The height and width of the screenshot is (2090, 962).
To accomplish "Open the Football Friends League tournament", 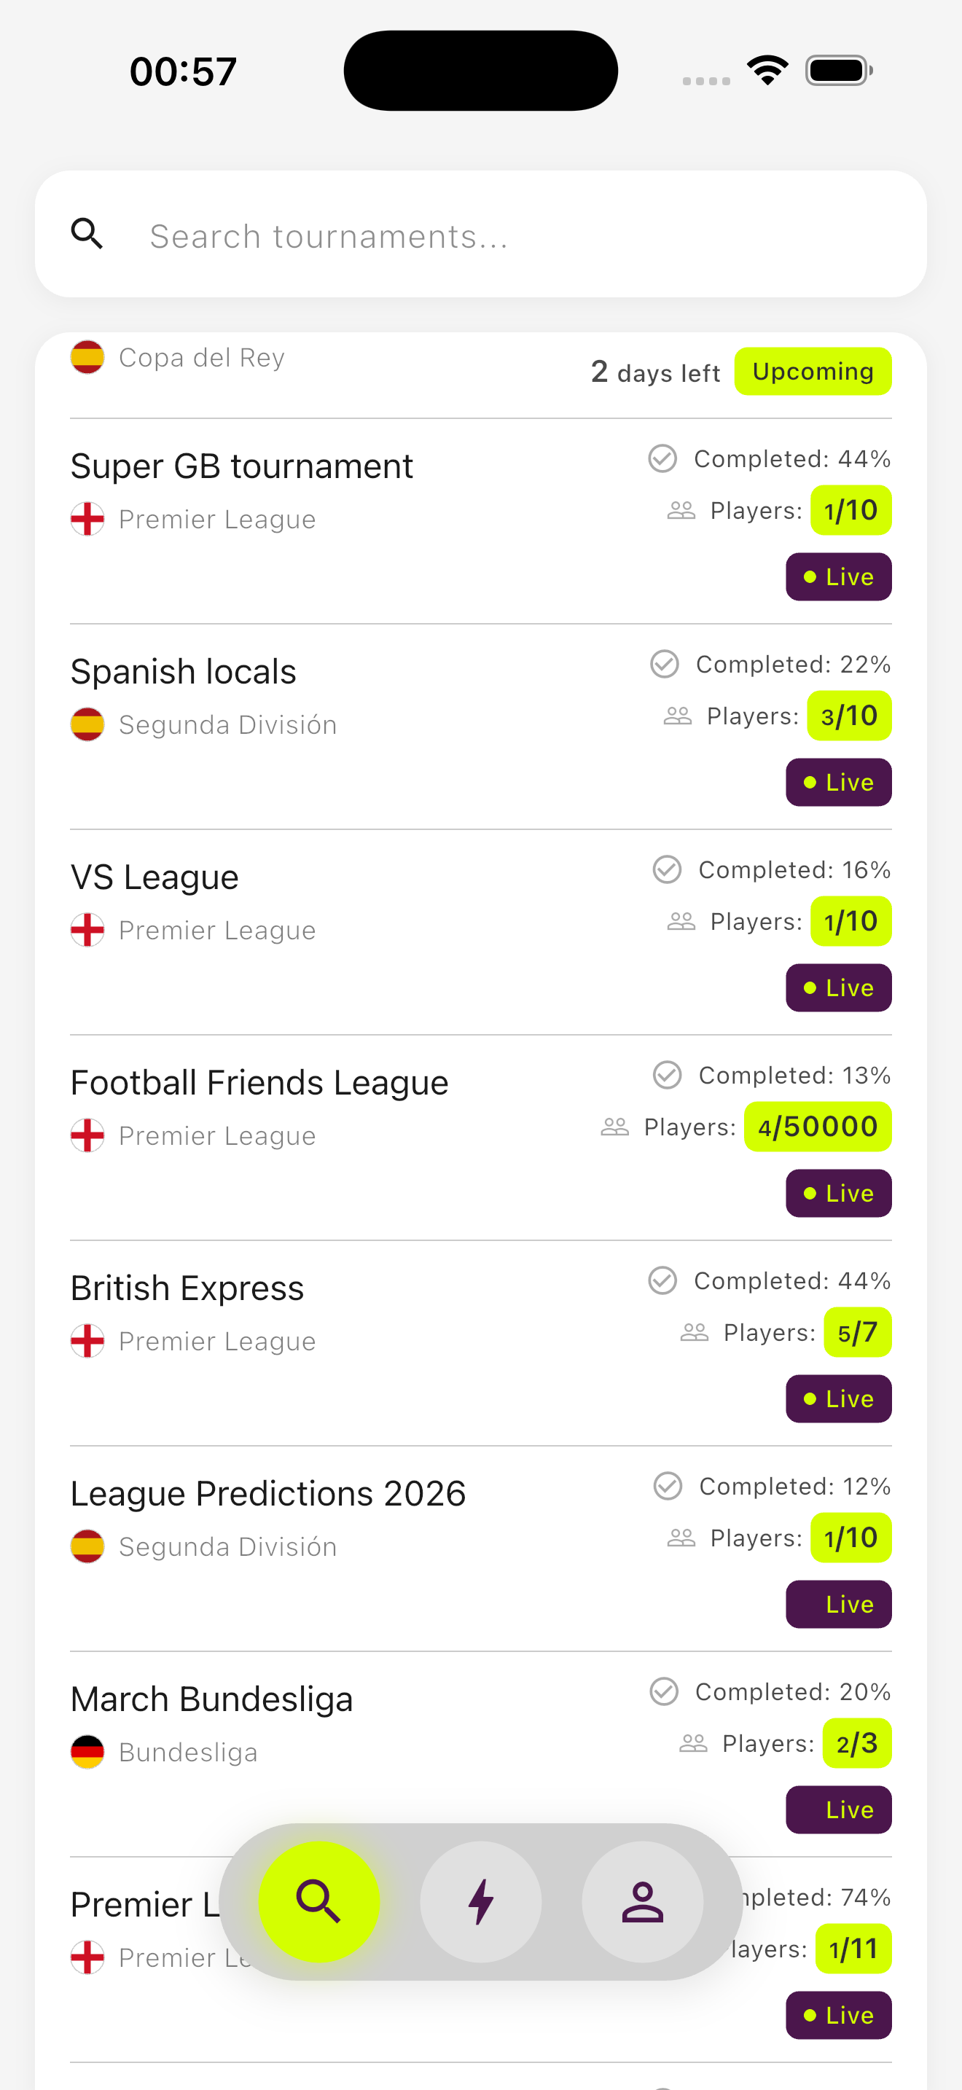I will coord(481,1138).
